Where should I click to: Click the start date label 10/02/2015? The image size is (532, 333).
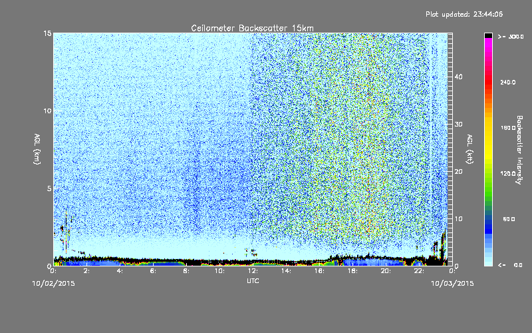pos(53,284)
